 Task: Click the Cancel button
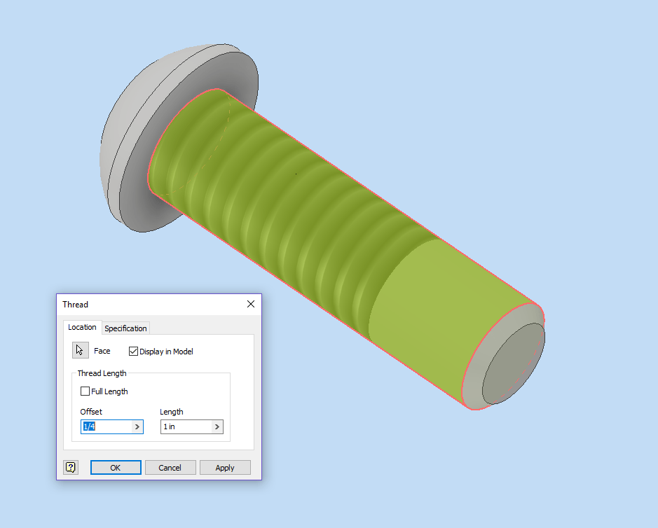tap(170, 467)
